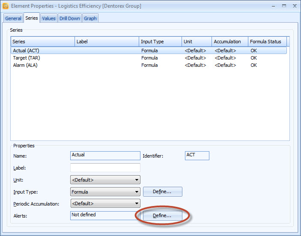Click into the empty Label field
Viewport: 301px width, 236px height.
coord(105,167)
